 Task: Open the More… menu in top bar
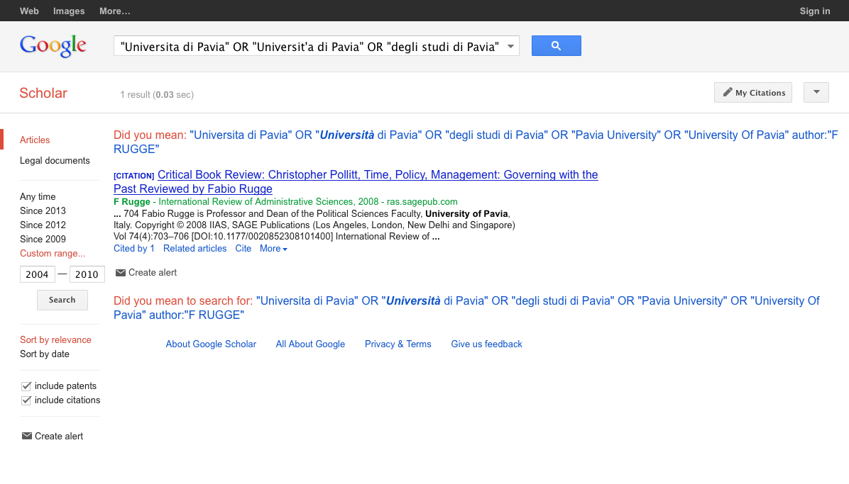[115, 11]
